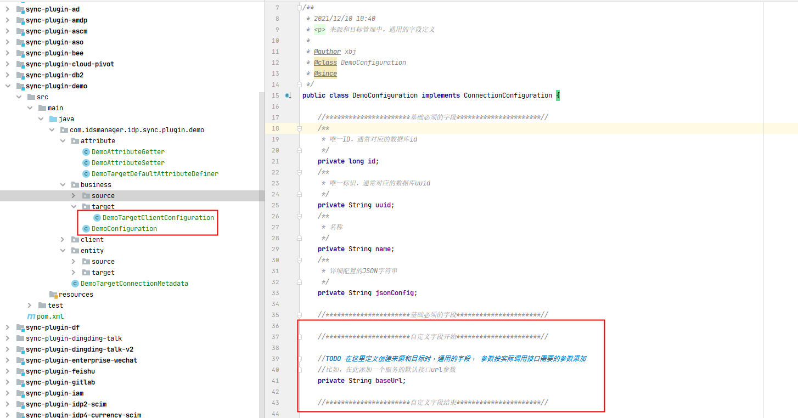
Task: Click the blue java source folder icon
Action: (53, 119)
